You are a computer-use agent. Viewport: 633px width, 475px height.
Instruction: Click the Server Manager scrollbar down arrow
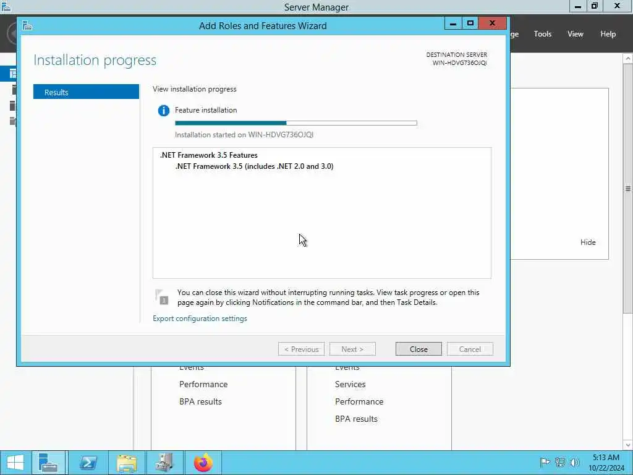628,445
